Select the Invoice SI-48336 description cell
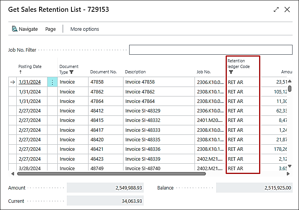This screenshot has height=210, width=299. [142, 149]
